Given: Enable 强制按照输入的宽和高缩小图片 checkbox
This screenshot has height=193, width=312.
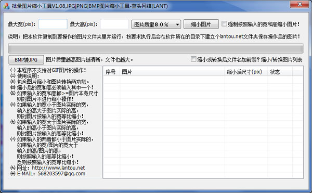Looking at the screenshot, I should point(224,24).
